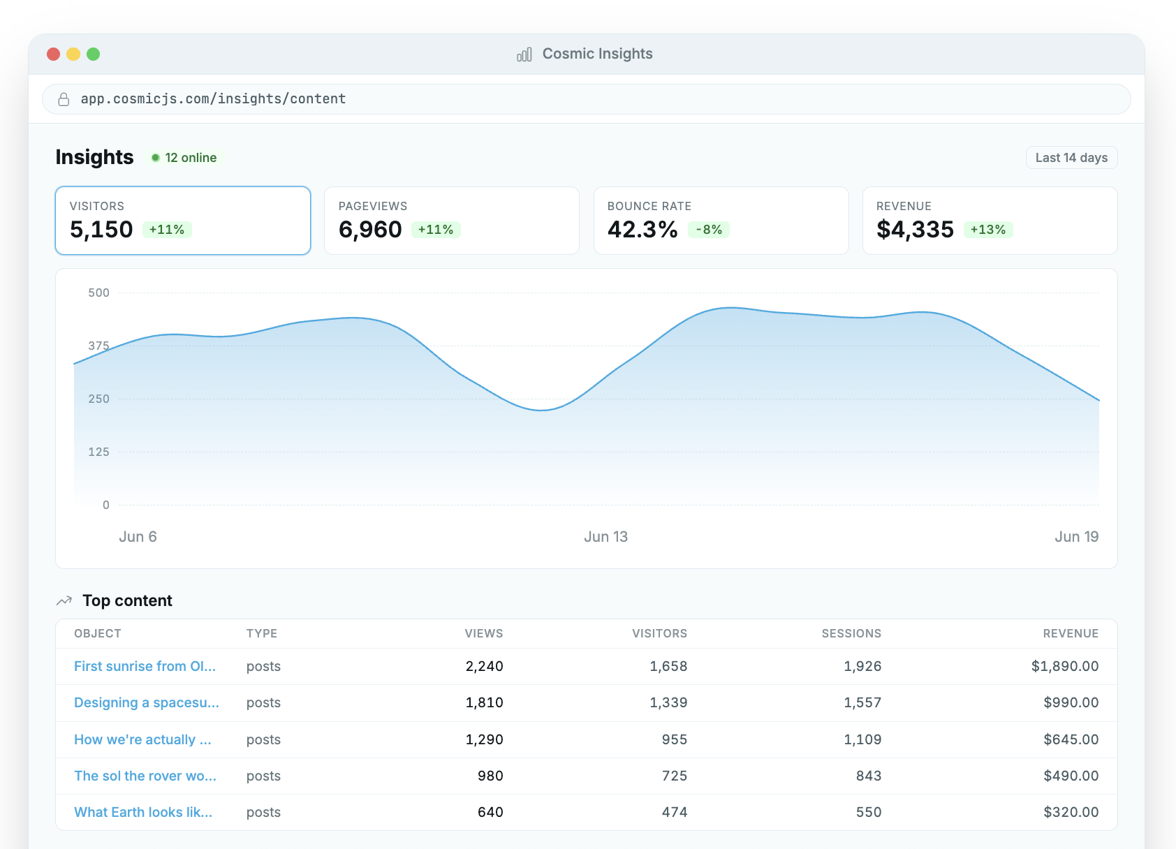Click the green online status dot
1176x849 pixels.
[156, 158]
